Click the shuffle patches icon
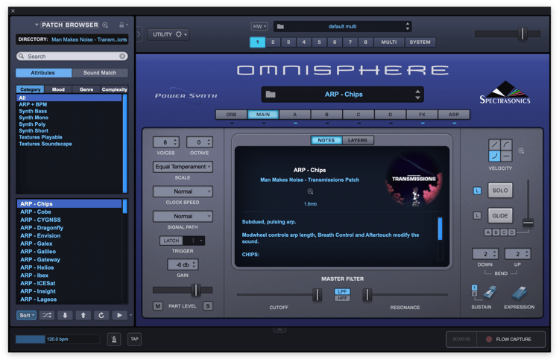The width and height of the screenshot is (559, 362). (x=47, y=315)
